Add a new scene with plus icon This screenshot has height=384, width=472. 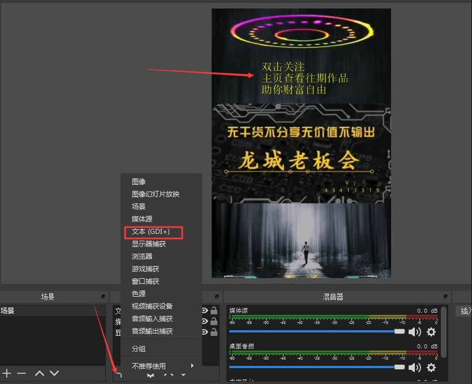pyautogui.click(x=7, y=373)
